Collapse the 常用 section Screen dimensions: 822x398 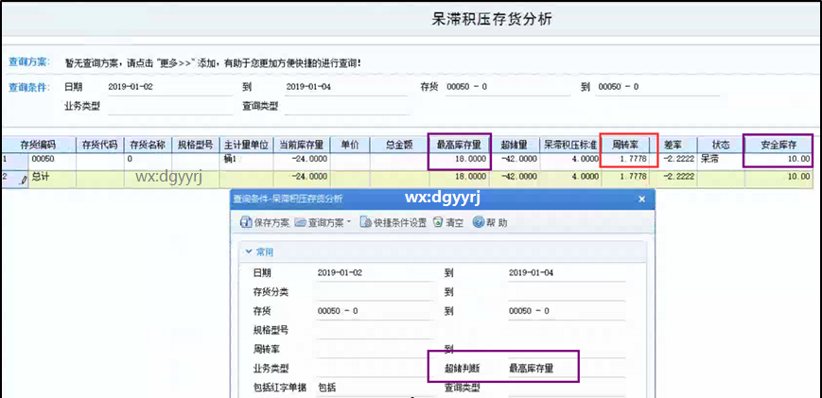(x=249, y=251)
